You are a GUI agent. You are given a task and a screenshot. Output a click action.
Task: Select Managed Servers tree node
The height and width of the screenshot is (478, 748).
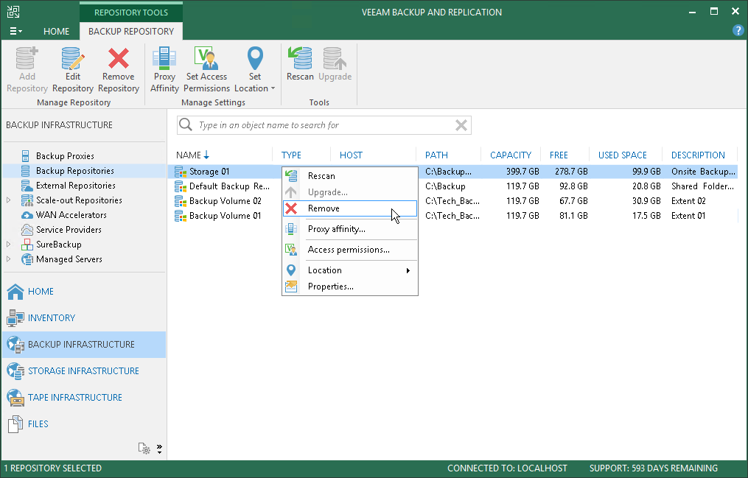pyautogui.click(x=69, y=259)
